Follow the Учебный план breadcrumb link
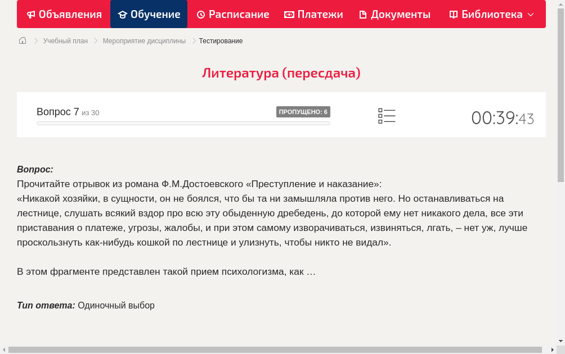Image resolution: width=565 pixels, height=354 pixels. tap(65, 40)
